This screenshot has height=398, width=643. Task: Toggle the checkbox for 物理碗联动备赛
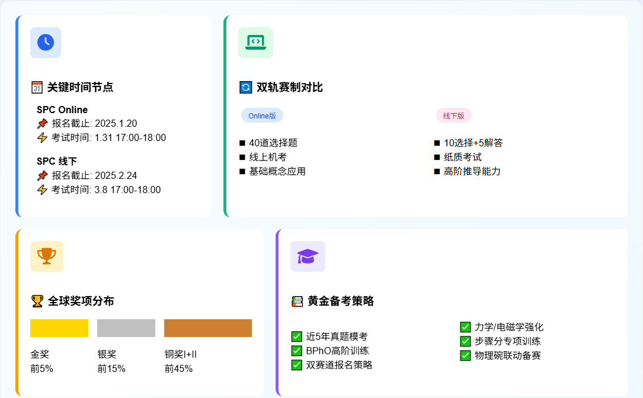point(465,355)
